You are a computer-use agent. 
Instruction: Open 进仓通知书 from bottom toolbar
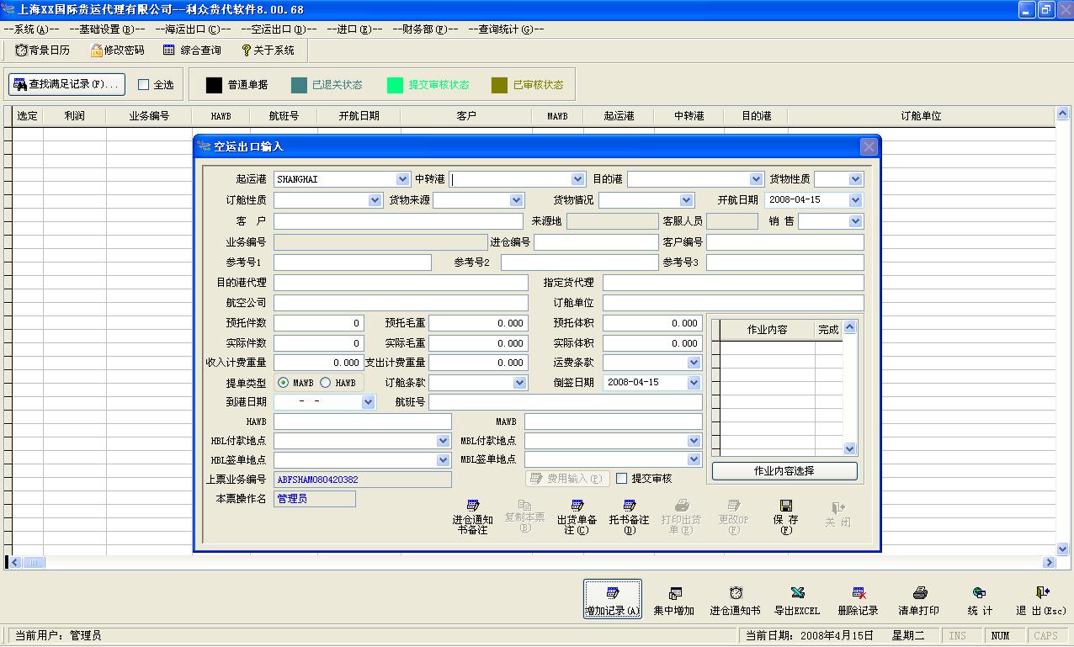point(735,600)
